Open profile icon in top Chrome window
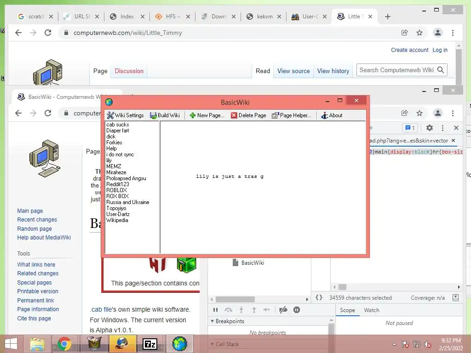471x353 pixels. (438, 33)
